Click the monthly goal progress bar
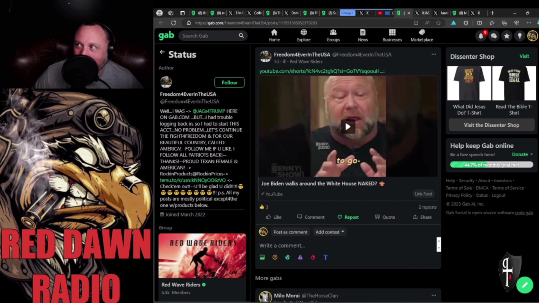Screen dimensions: 539x303 point(492,165)
